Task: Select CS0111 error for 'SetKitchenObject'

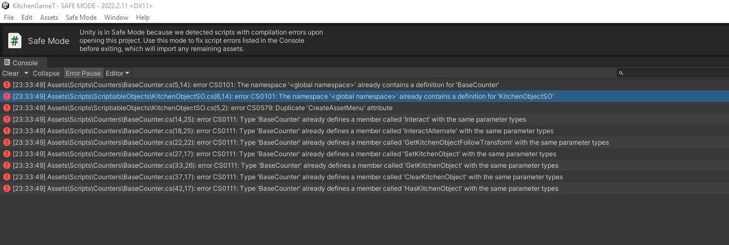Action: click(x=364, y=154)
